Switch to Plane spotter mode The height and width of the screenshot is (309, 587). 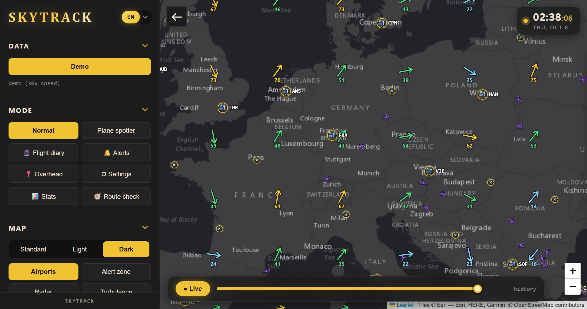[x=116, y=131]
